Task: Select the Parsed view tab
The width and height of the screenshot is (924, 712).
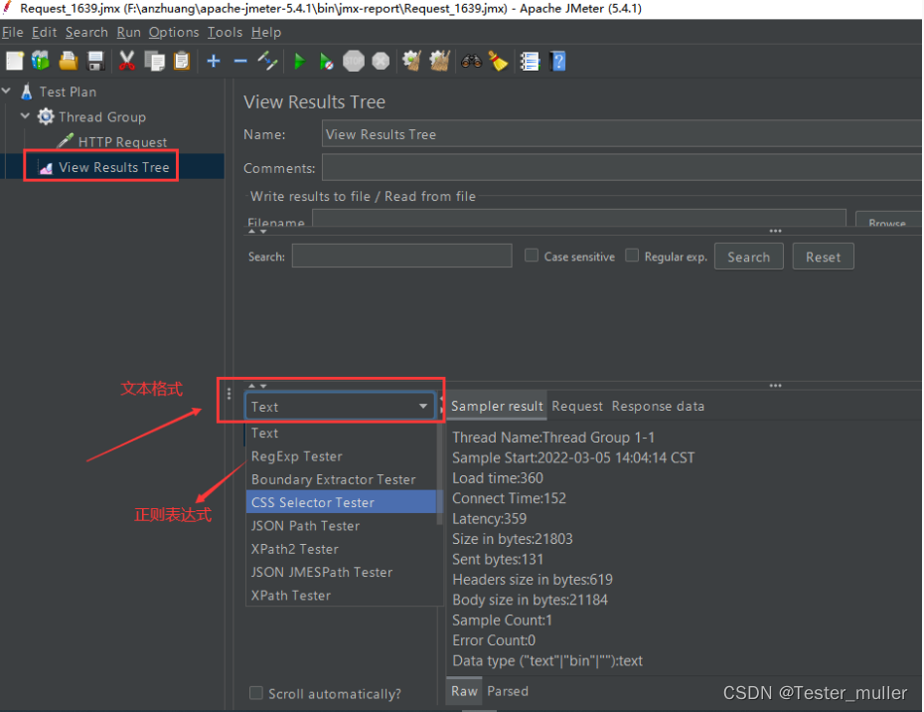Action: pos(508,691)
